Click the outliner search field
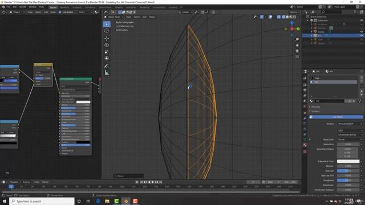 pos(332,11)
